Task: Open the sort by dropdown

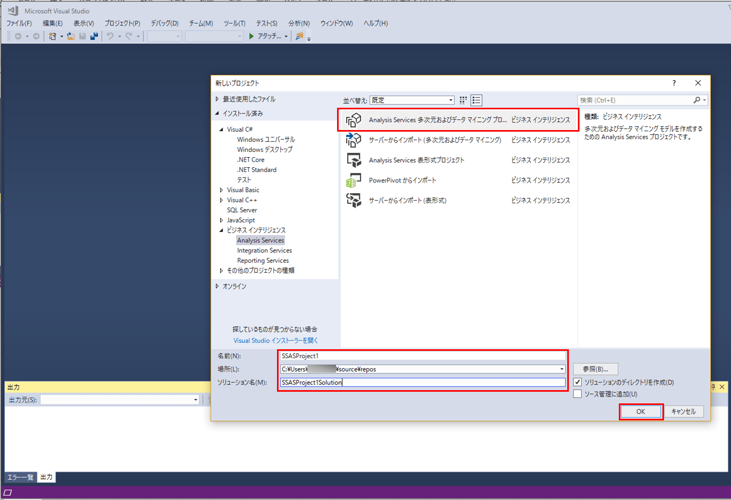Action: tap(412, 100)
